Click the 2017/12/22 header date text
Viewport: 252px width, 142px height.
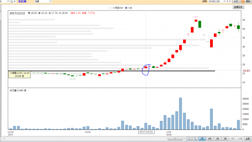pos(17,13)
